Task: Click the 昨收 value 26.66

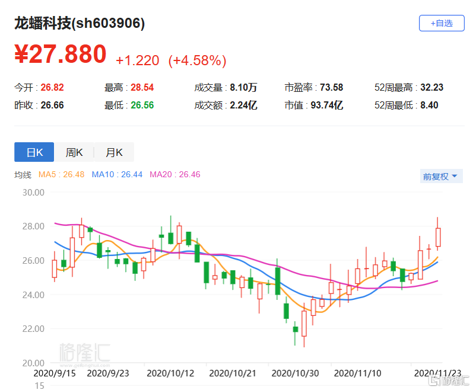Action: (52, 105)
